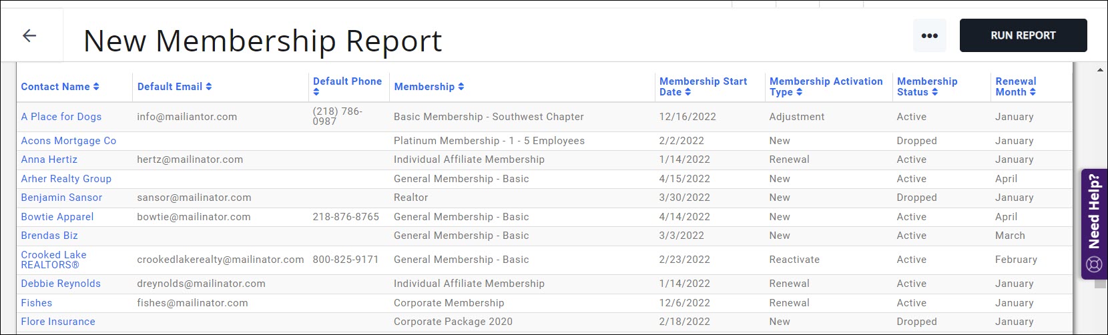The height and width of the screenshot is (335, 1108).
Task: Open Bowtie Apparel contact link
Action: point(57,217)
